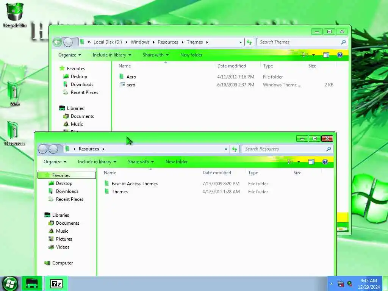
Task: Open Include in library in Themes window
Action: coord(112,55)
